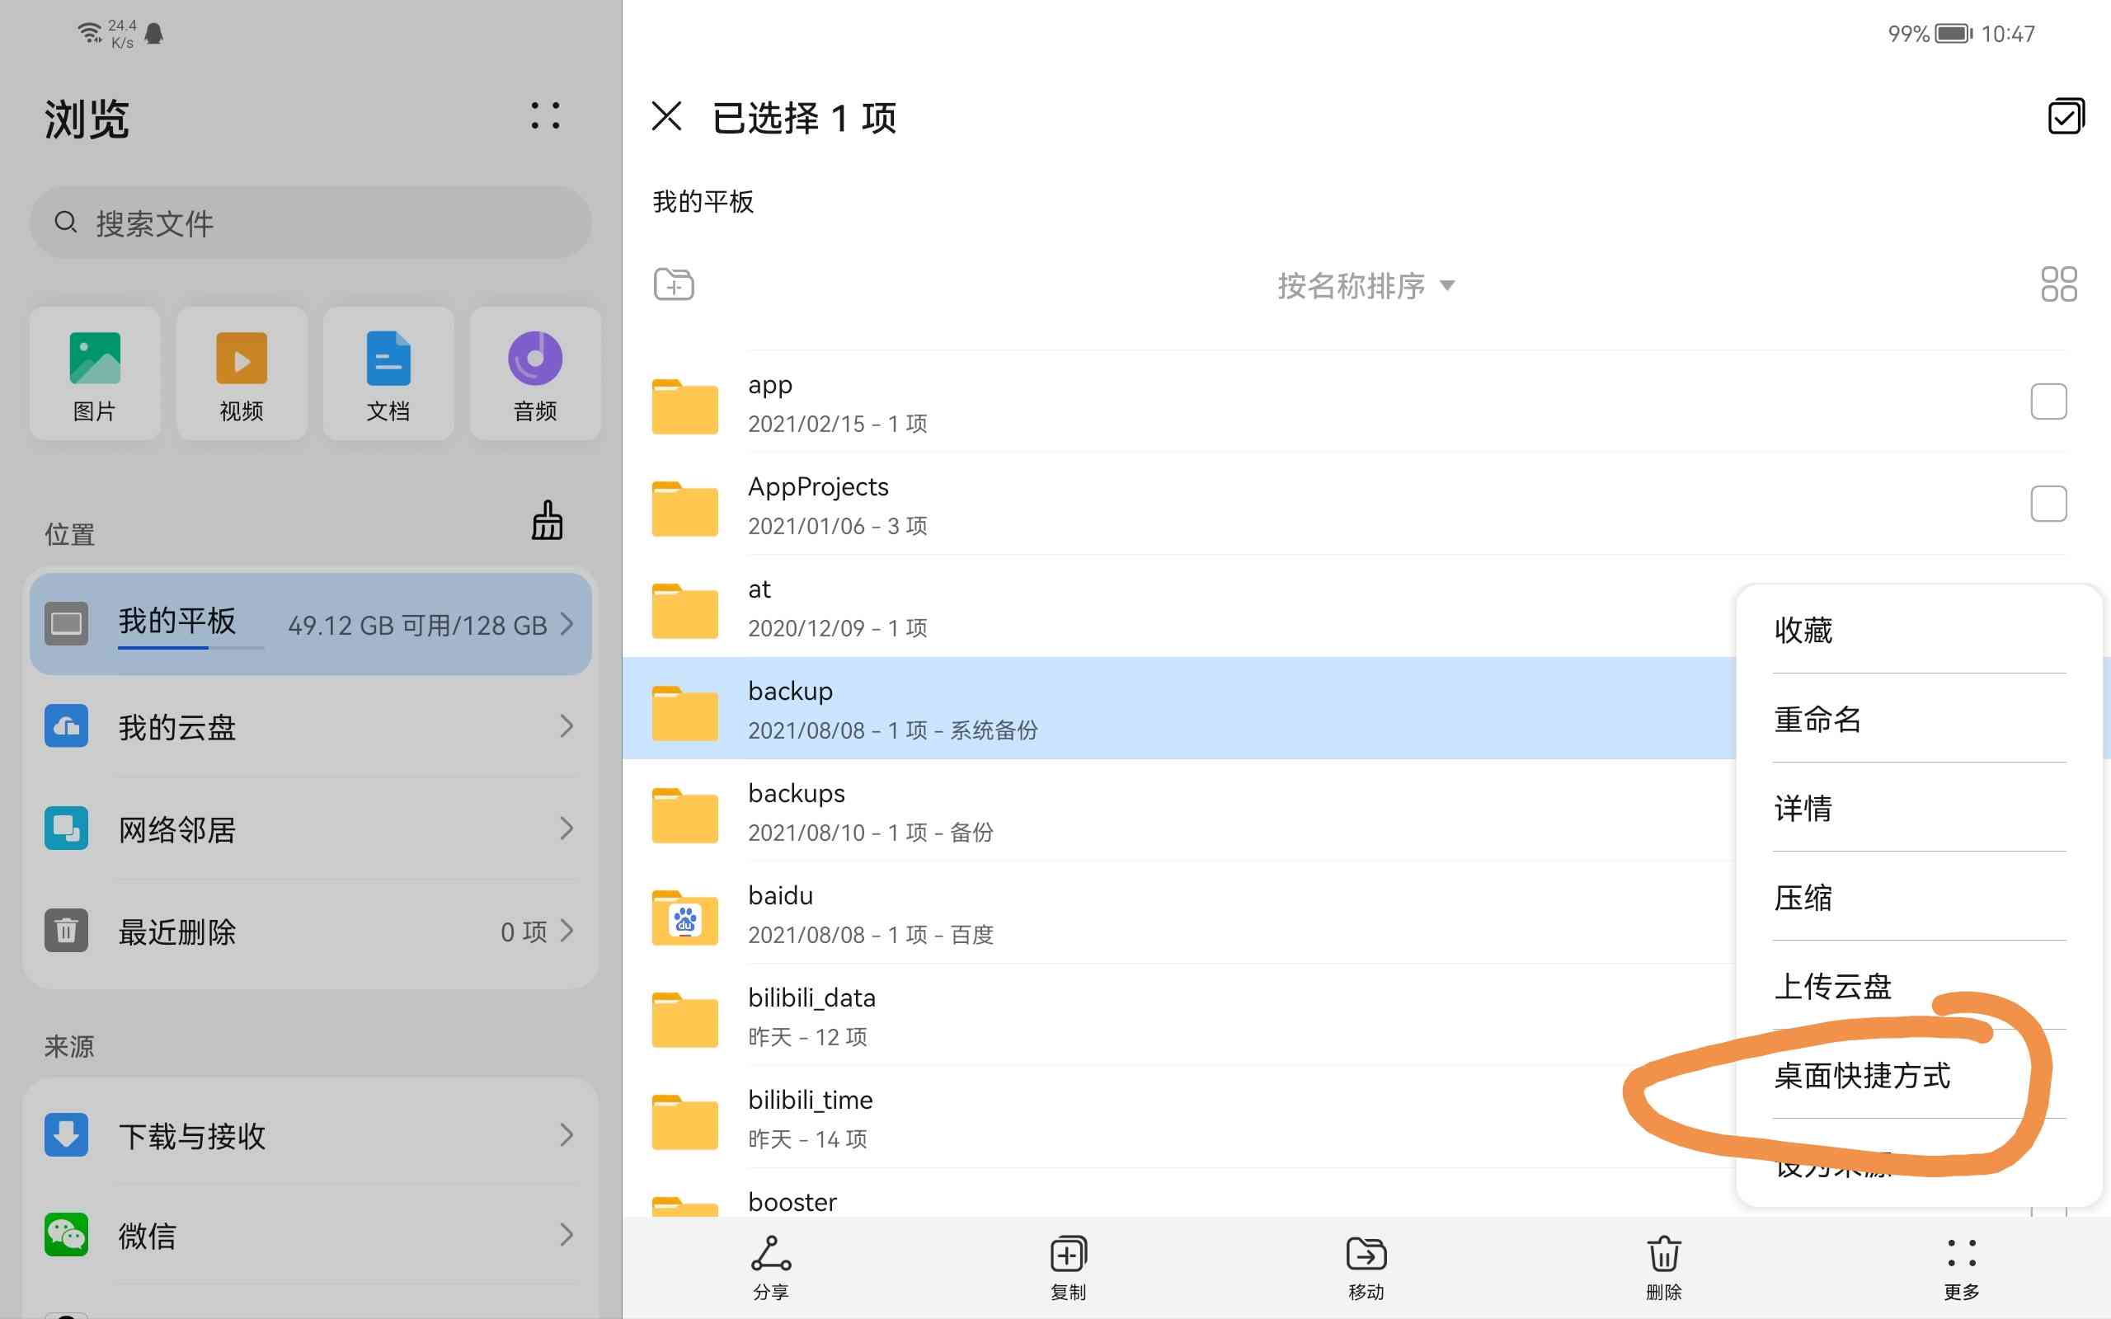Expand 最近删除 chevron arrow
This screenshot has width=2111, height=1319.
pyautogui.click(x=567, y=930)
